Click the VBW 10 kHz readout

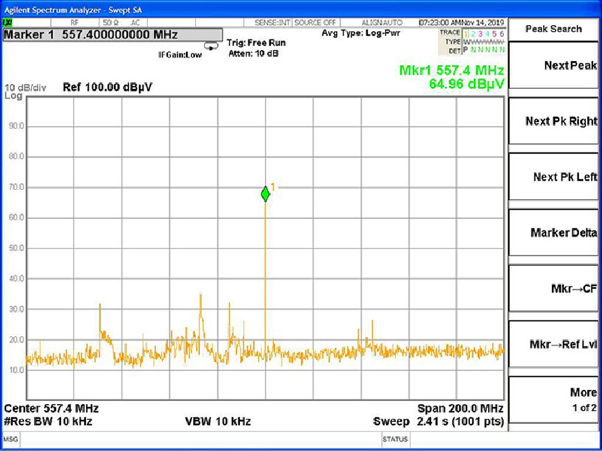218,421
